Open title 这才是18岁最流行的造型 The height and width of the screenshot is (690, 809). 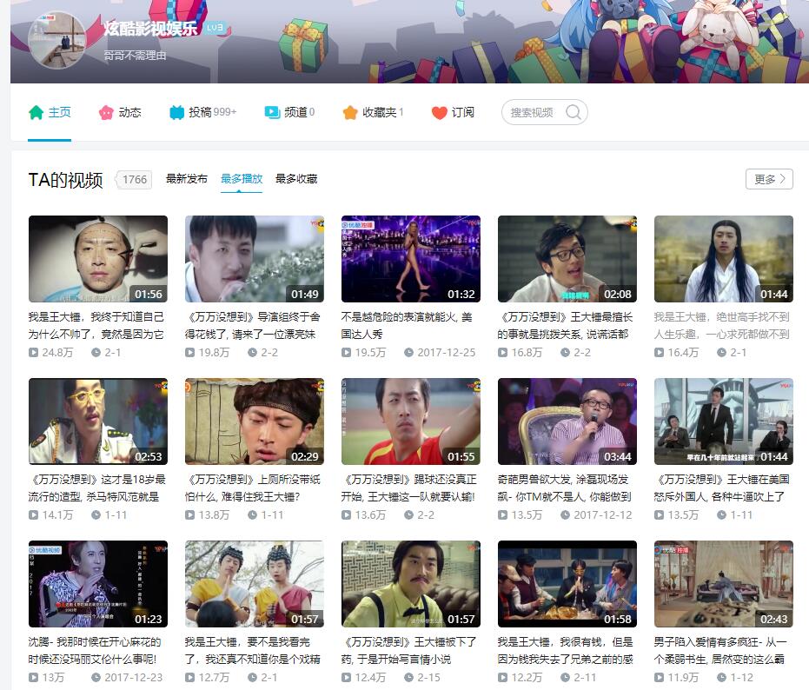coord(96,488)
